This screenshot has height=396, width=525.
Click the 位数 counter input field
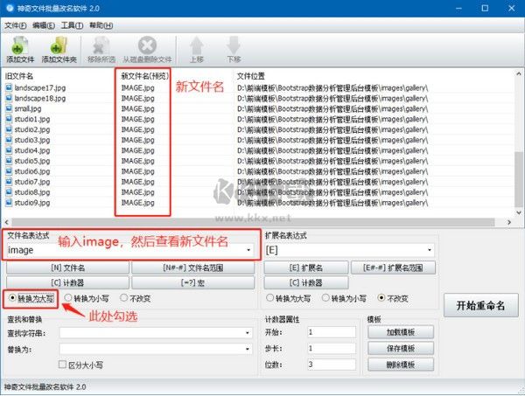click(332, 365)
